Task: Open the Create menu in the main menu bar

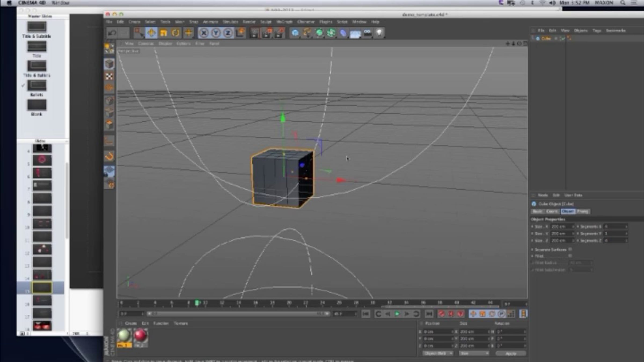Action: coord(134,22)
